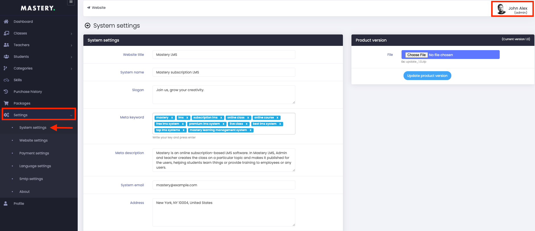The height and width of the screenshot is (231, 535).
Task: Go to Smtp settings
Action: coord(31,179)
